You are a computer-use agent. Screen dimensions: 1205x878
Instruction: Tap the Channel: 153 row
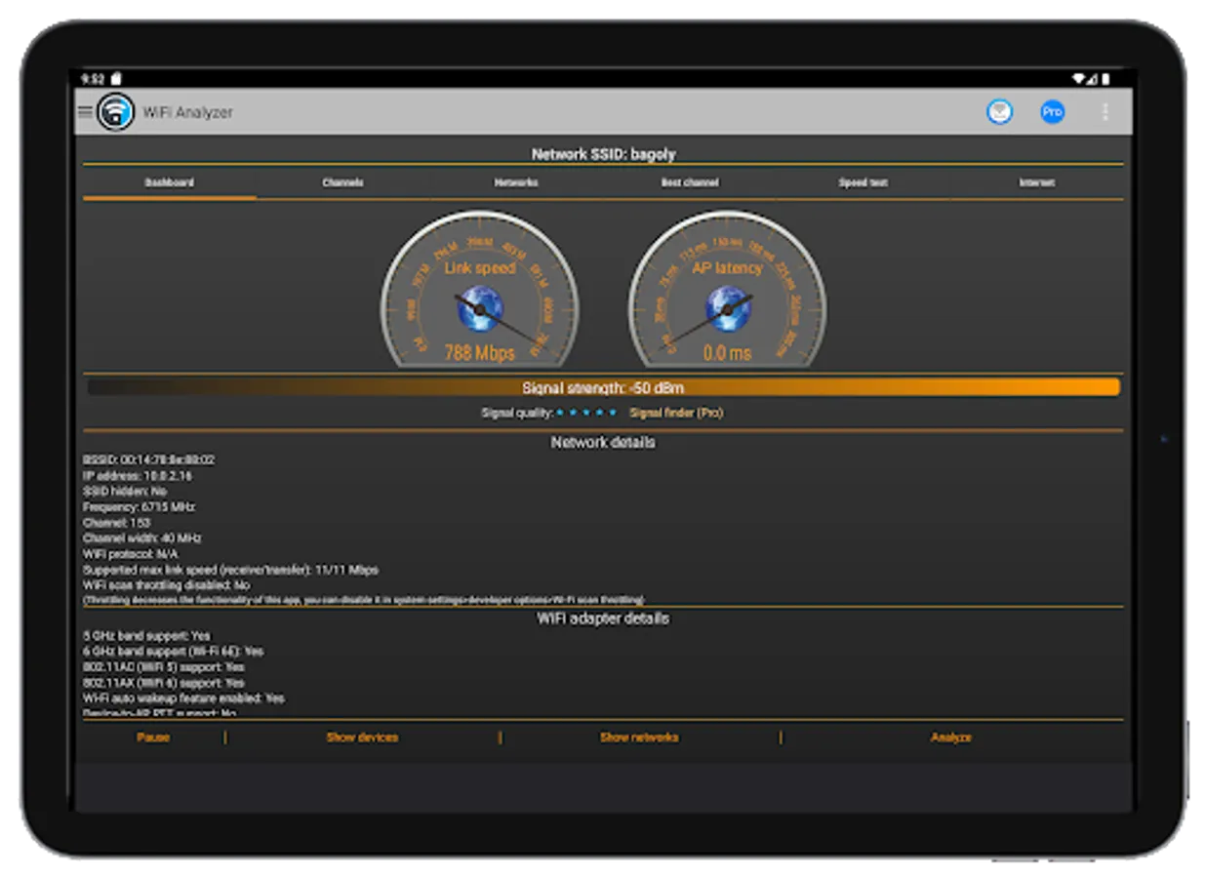tap(117, 522)
